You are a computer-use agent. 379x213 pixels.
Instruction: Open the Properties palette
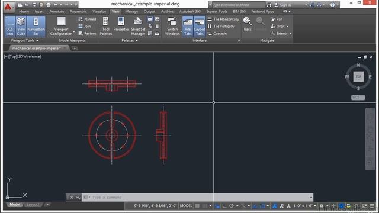click(x=121, y=24)
